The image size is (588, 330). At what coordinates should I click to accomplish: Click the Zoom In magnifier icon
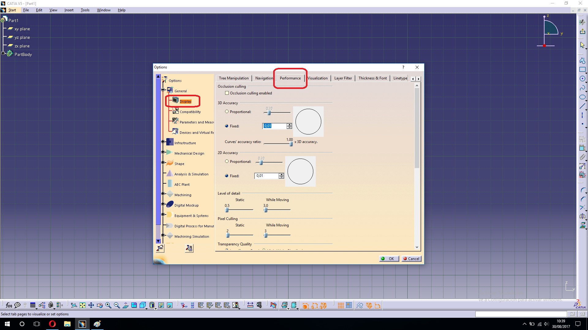click(108, 305)
